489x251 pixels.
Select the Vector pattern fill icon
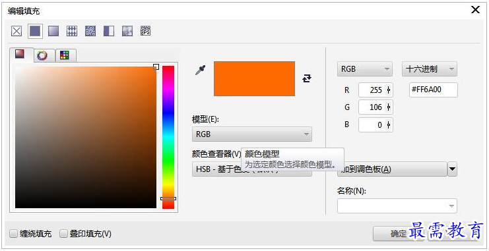[x=72, y=31]
